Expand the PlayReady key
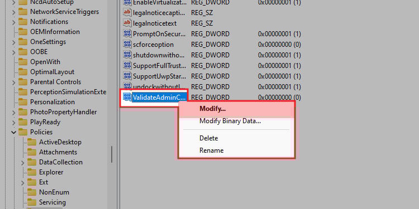 tap(13, 123)
